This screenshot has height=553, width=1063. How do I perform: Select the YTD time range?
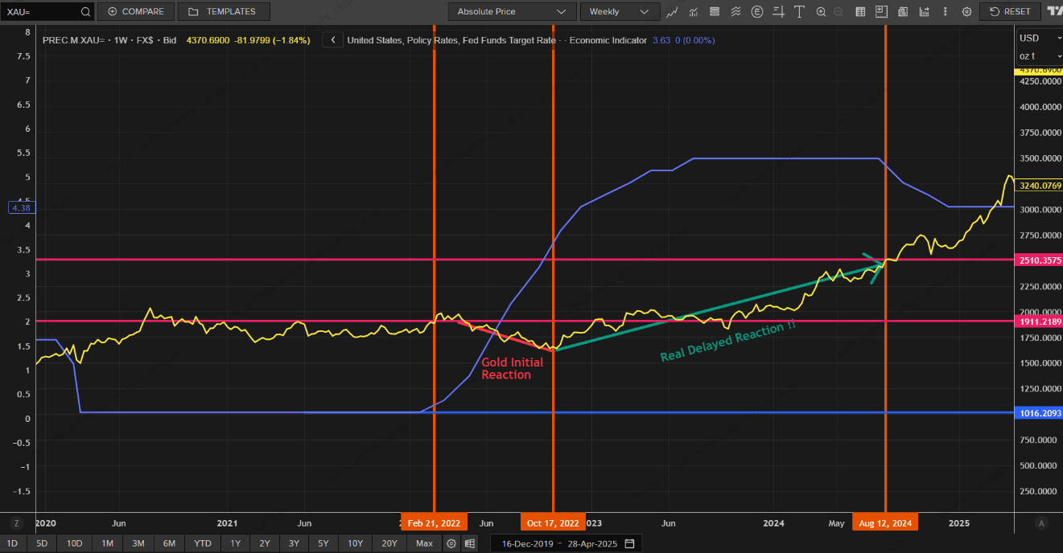[203, 543]
